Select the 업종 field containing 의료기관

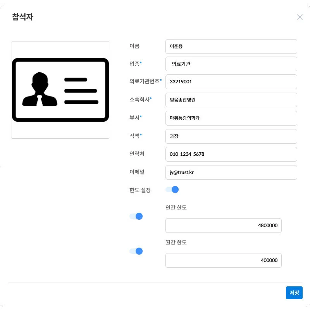click(x=231, y=64)
